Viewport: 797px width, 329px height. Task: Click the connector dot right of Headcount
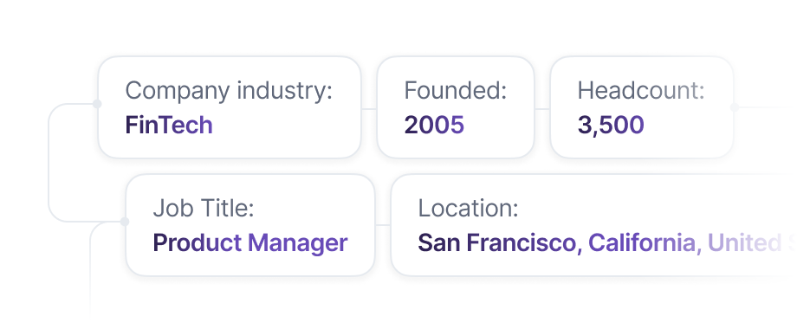coord(734,107)
